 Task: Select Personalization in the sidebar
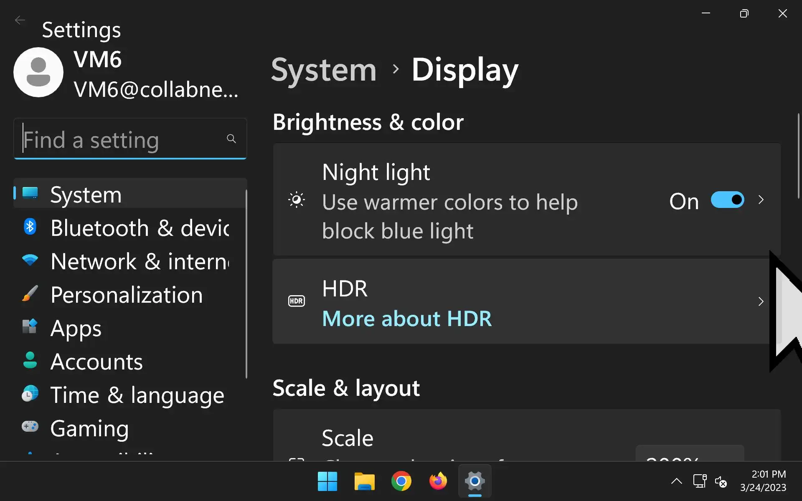[x=126, y=295]
